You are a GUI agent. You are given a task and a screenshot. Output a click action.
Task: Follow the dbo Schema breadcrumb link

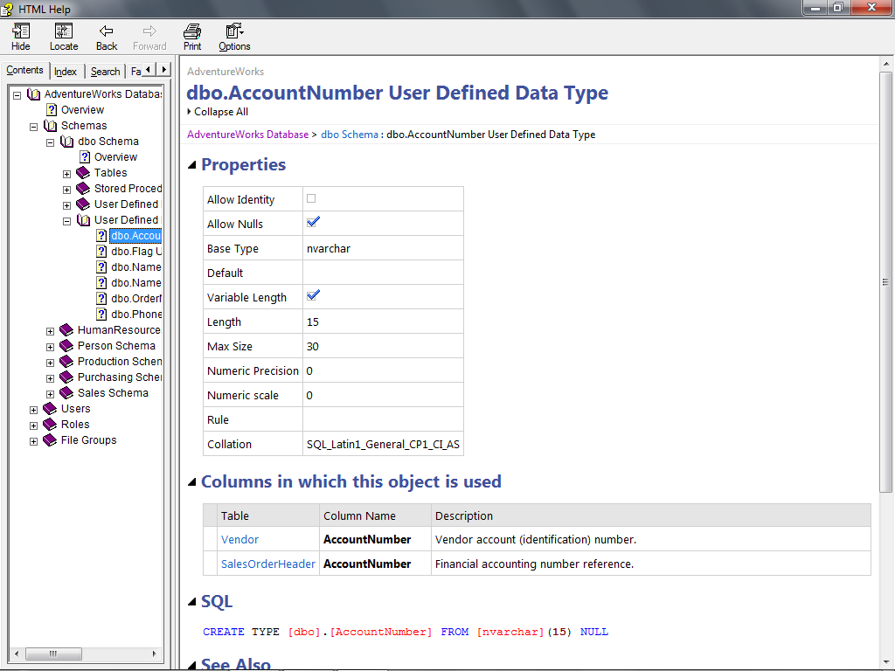pyautogui.click(x=350, y=134)
